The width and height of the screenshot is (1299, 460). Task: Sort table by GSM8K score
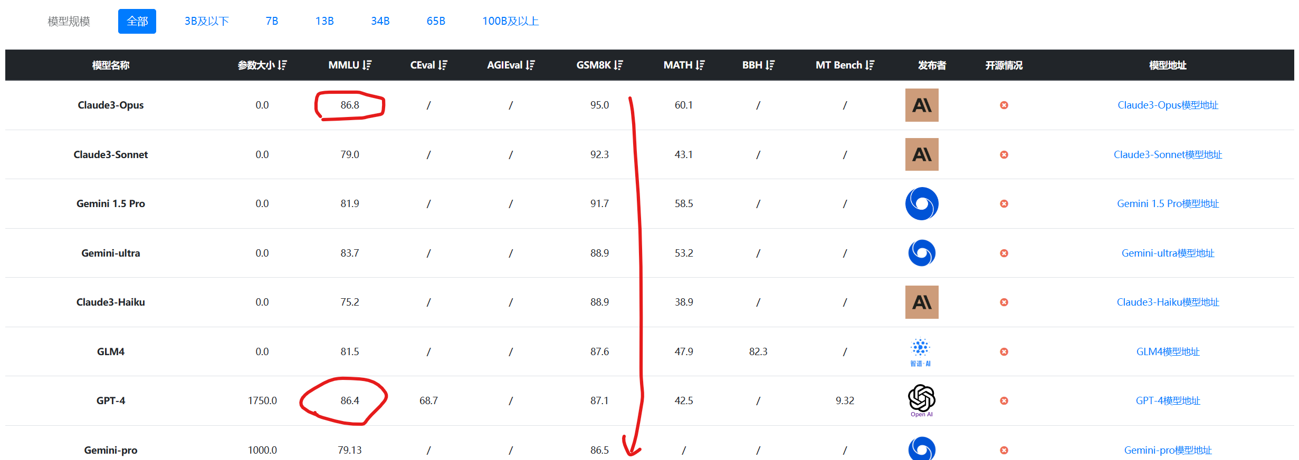(x=618, y=65)
